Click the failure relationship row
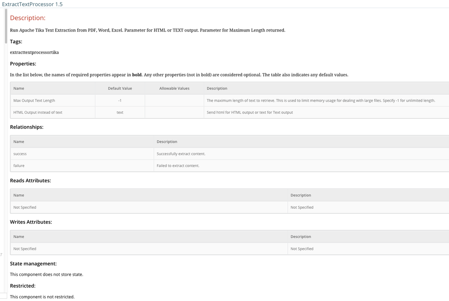 click(x=19, y=166)
